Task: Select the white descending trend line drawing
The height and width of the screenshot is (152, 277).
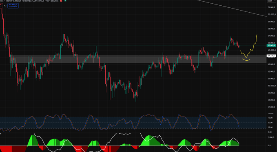Action: [x=232, y=8]
